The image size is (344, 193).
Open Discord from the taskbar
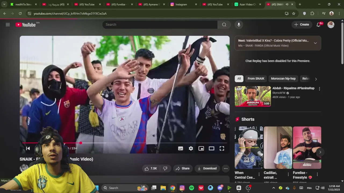(220, 188)
